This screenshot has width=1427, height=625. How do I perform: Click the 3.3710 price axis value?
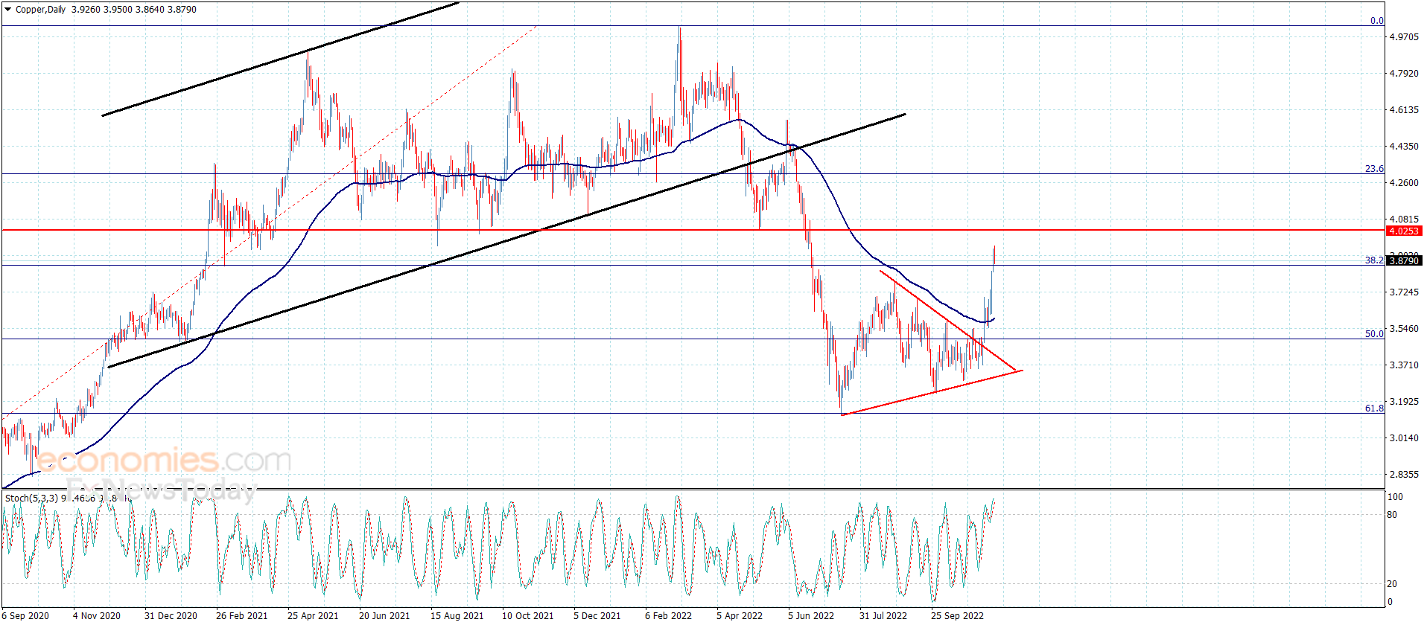tap(1404, 365)
